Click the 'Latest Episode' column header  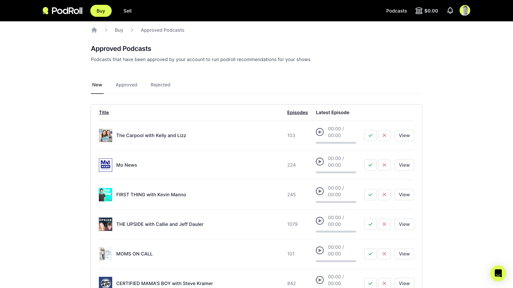[333, 113]
